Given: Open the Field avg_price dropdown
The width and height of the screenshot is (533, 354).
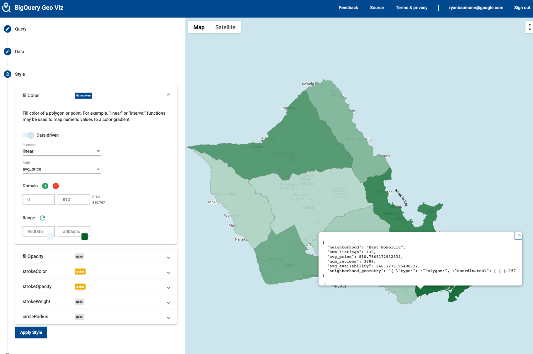Looking at the screenshot, I should (x=62, y=169).
